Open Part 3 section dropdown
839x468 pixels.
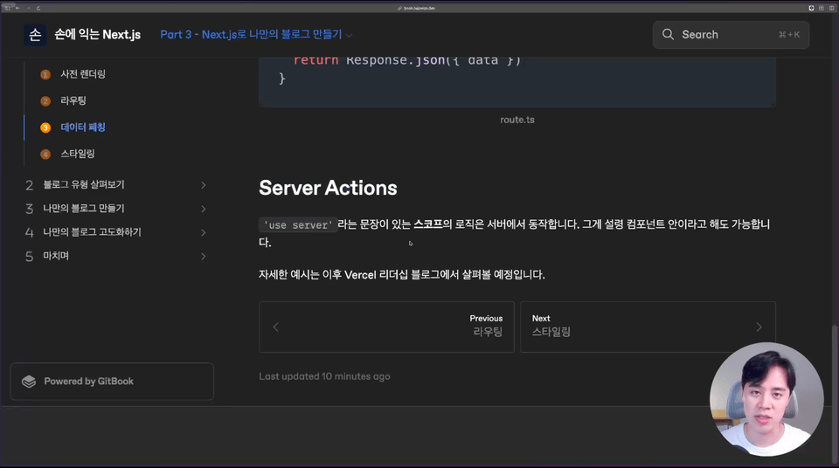tap(256, 35)
